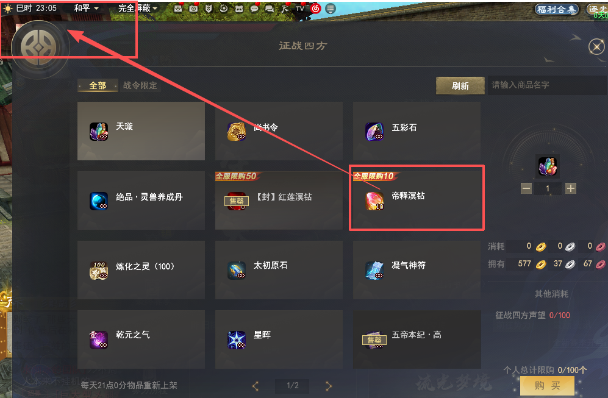
Task: Increase quantity with the plus button
Action: point(570,189)
